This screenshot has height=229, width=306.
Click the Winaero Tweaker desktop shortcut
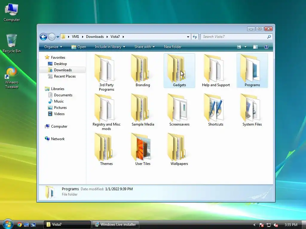(12, 78)
